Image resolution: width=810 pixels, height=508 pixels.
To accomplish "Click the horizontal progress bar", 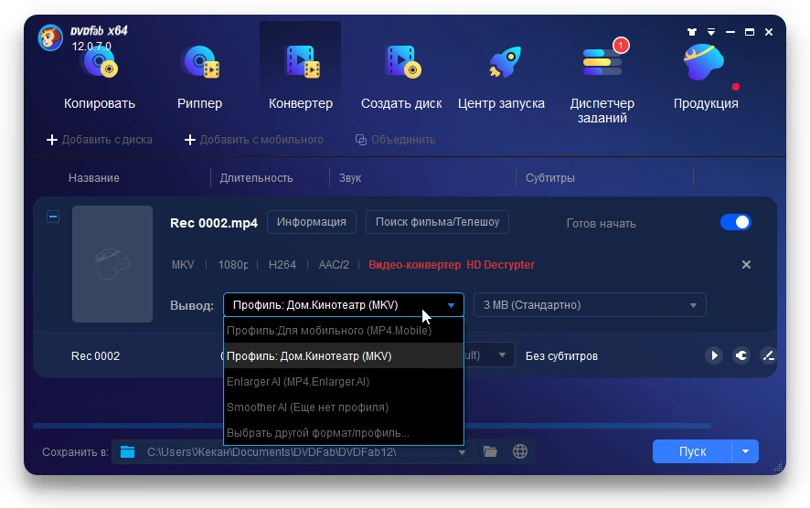I will (x=372, y=426).
